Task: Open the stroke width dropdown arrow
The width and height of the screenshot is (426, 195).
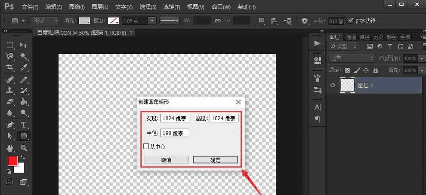Action: [152, 21]
